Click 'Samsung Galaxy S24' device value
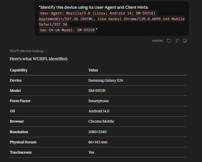The image size is (202, 162). point(106,80)
